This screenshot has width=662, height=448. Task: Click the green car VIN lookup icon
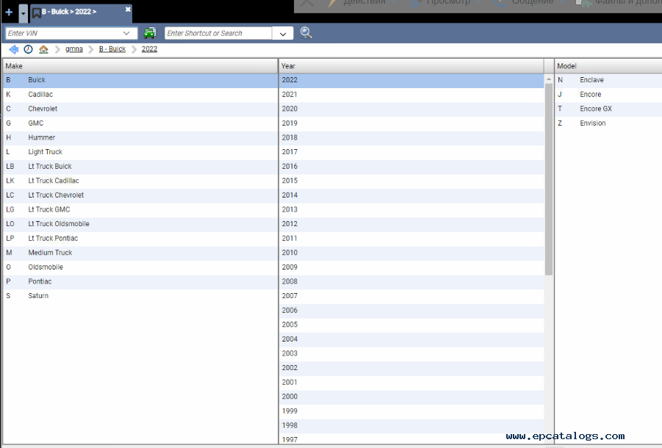(x=150, y=33)
